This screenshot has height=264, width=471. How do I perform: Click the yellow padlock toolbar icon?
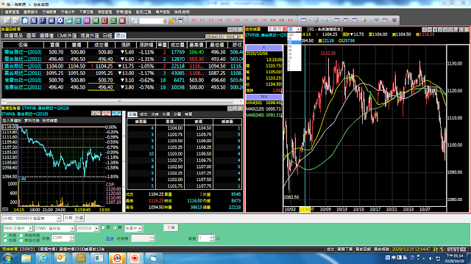172,21
